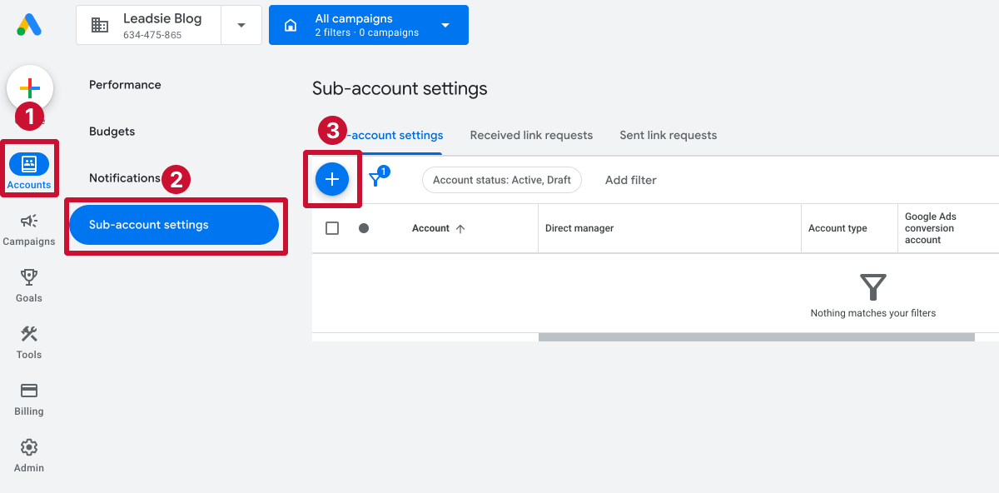Click the Sub-account settings page heading

click(400, 89)
